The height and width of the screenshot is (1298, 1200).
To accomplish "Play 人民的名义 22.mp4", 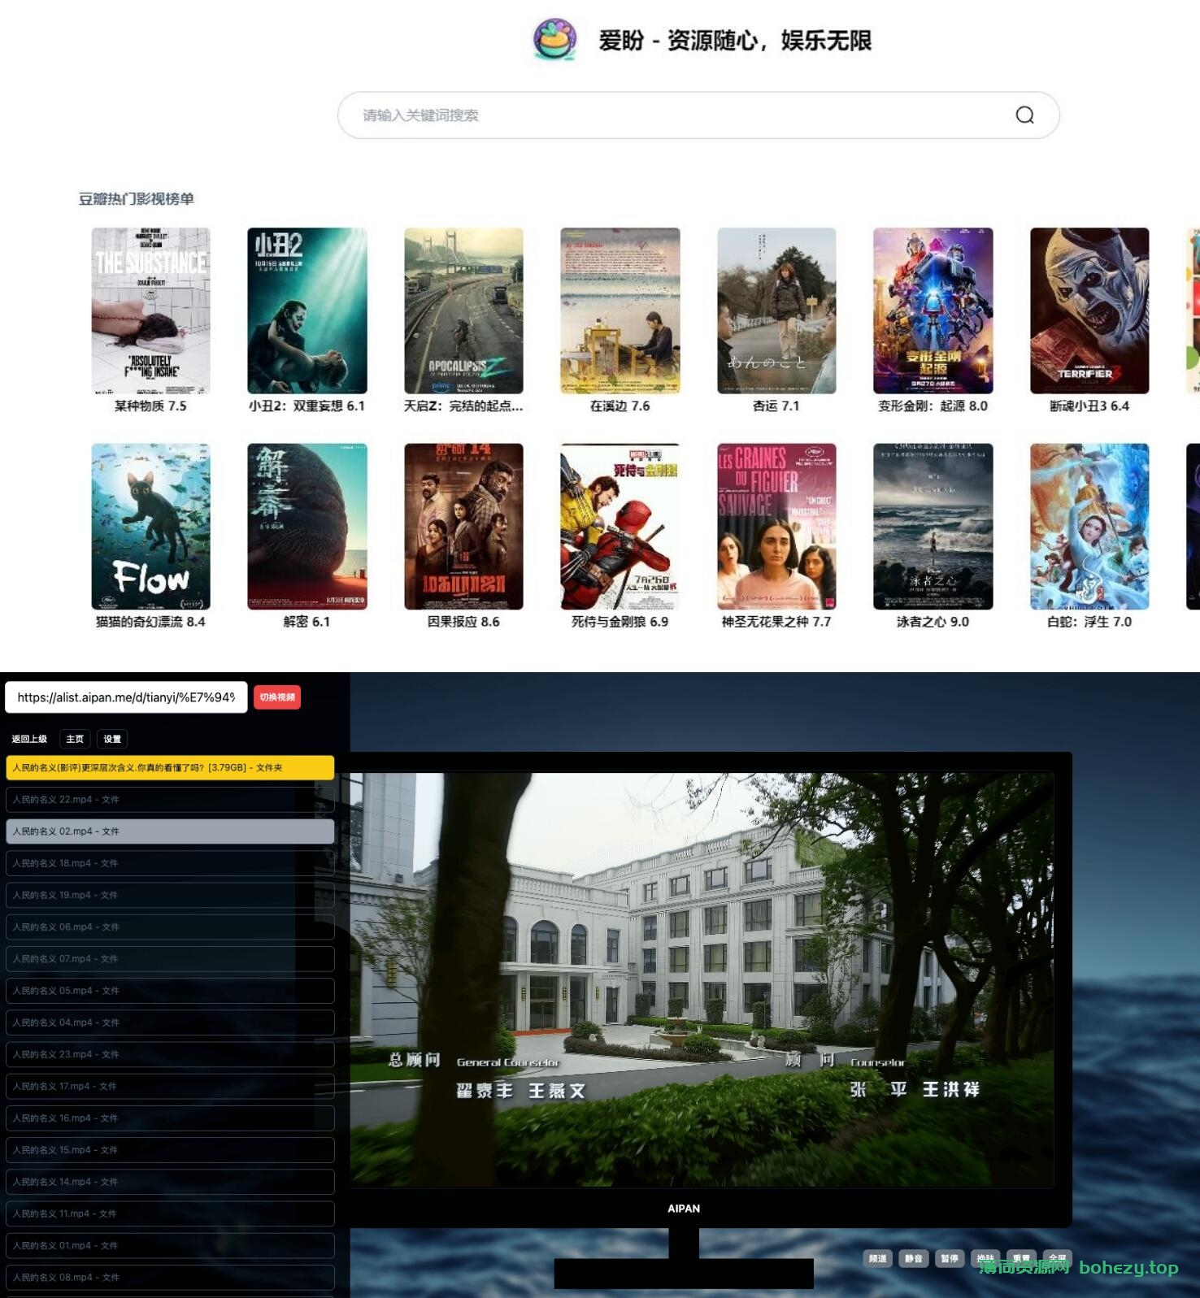I will [170, 800].
